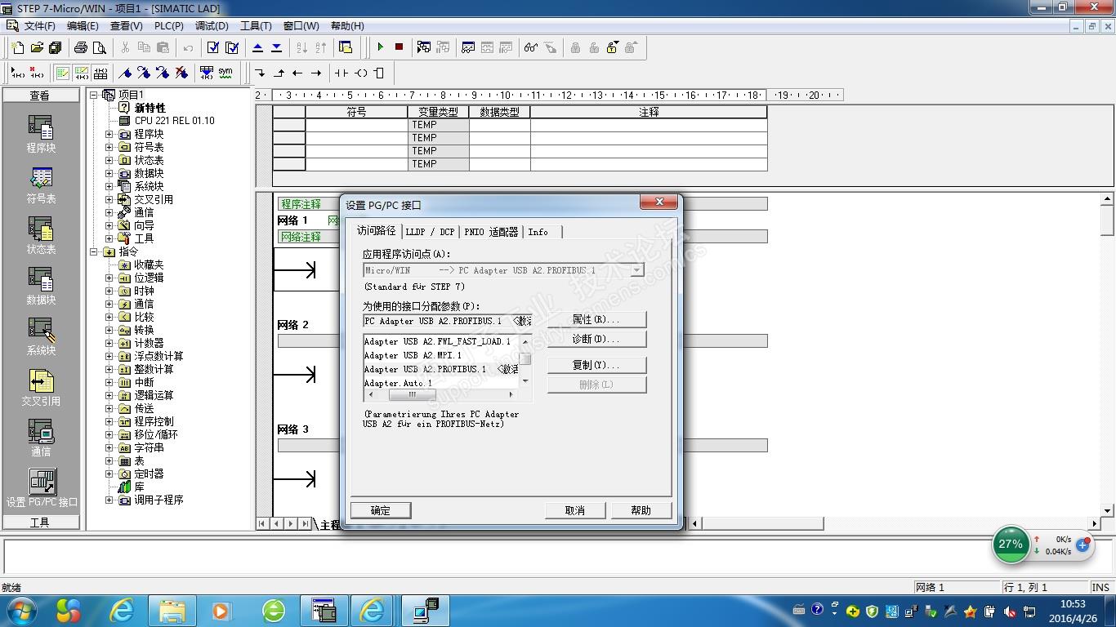Open the 文件(F) menu
The height and width of the screenshot is (627, 1116).
pos(39,26)
